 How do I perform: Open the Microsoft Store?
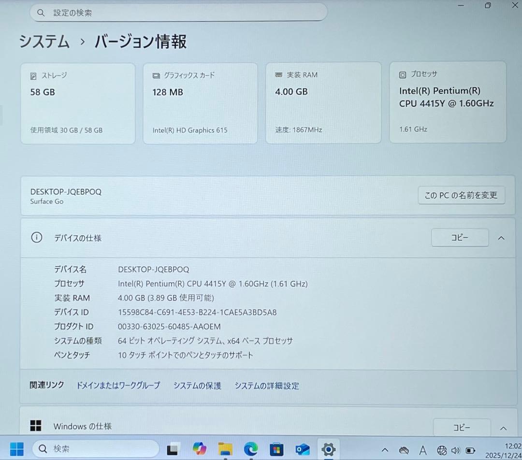tap(276, 449)
